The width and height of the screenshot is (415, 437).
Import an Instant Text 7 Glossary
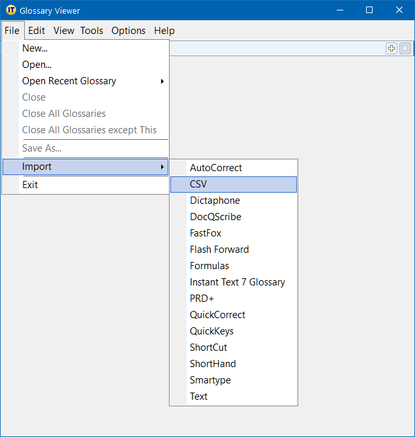coord(238,282)
